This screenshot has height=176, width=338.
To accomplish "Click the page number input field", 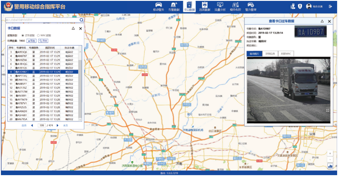I will pos(42,125).
